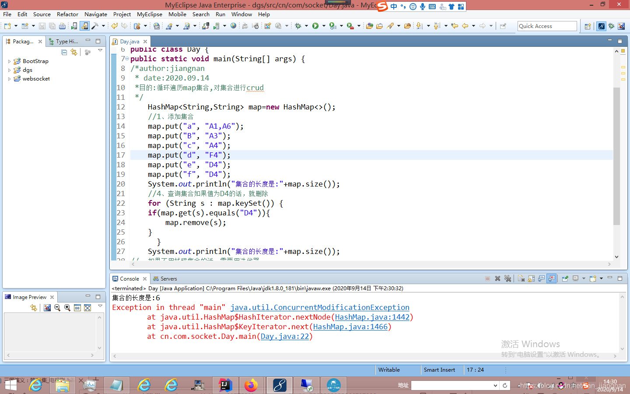
Task: Click the Open Perspective icon near Quick Access
Action: coord(588,26)
